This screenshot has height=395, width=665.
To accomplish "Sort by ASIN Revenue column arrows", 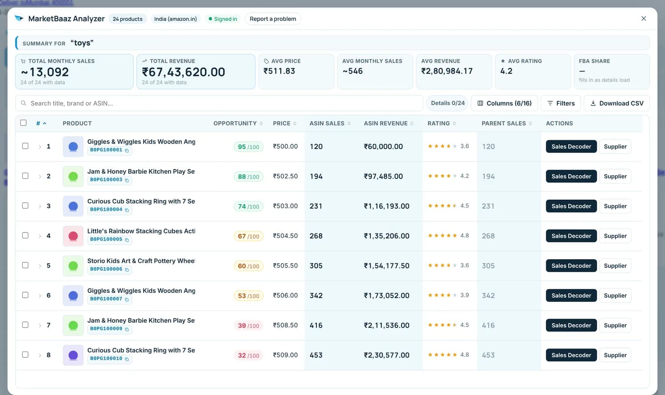I will point(412,123).
